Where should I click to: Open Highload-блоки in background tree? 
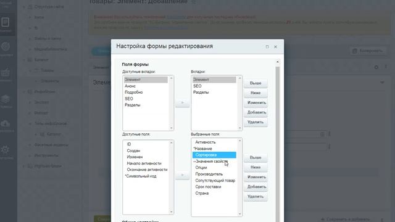pos(48,166)
